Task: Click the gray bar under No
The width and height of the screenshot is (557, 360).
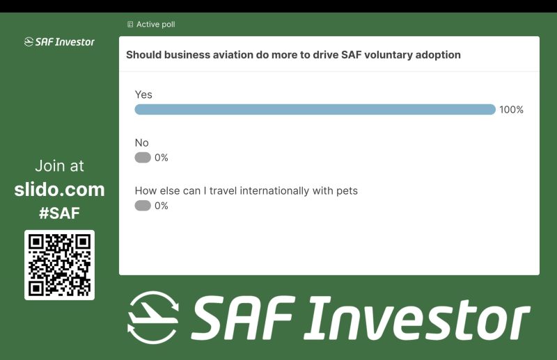Action: pyautogui.click(x=143, y=158)
